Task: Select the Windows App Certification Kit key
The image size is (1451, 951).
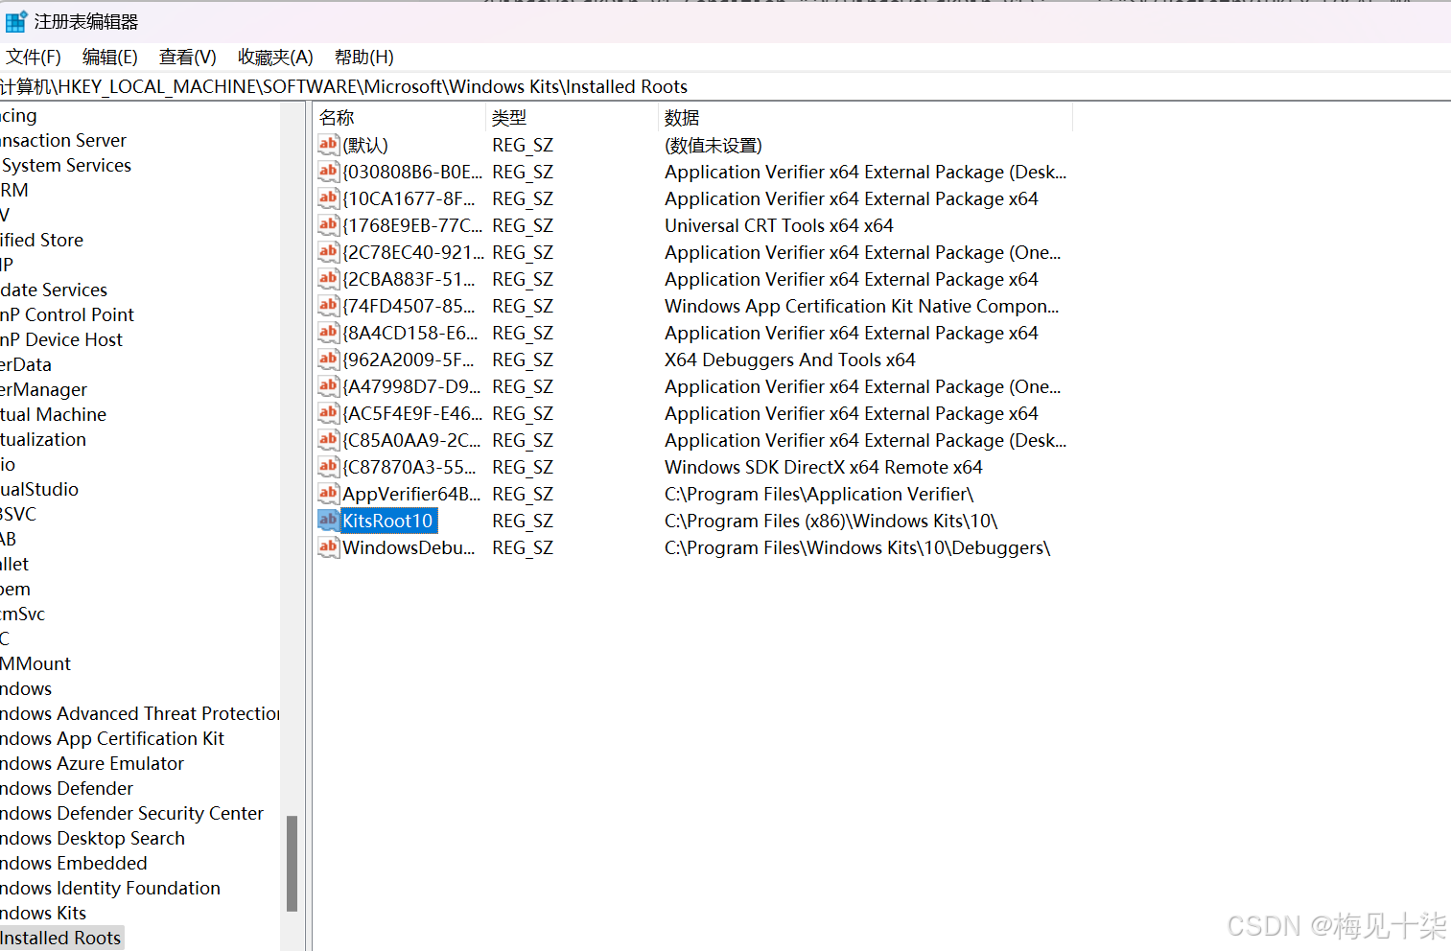Action: [x=112, y=738]
